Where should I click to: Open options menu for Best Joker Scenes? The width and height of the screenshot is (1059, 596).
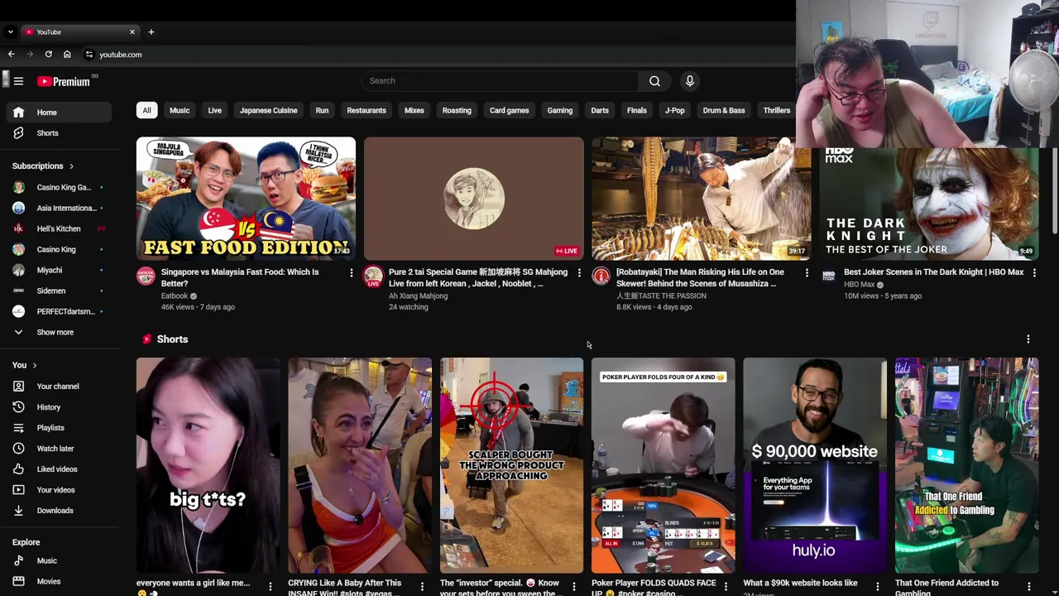(x=1034, y=272)
